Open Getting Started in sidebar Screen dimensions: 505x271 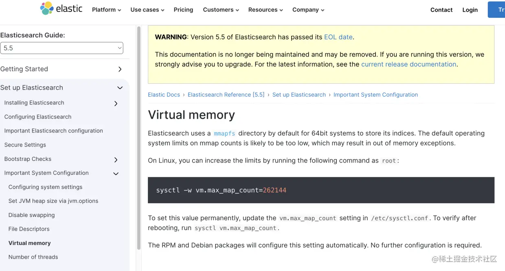(24, 69)
